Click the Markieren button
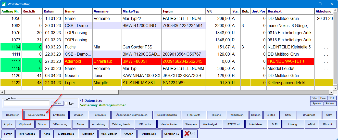Screen dimensions: 338x140 click(88, 134)
